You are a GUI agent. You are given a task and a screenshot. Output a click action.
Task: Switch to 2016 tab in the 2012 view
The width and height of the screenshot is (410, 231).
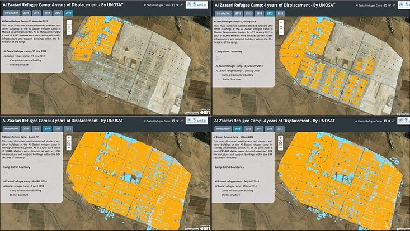(26, 13)
